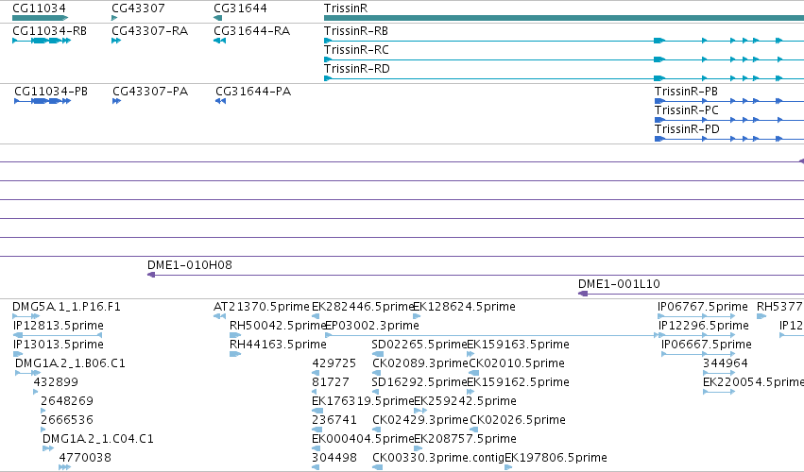This screenshot has height=472, width=804.
Task: Select the EP03002.3prime EST
Action: 372,326
